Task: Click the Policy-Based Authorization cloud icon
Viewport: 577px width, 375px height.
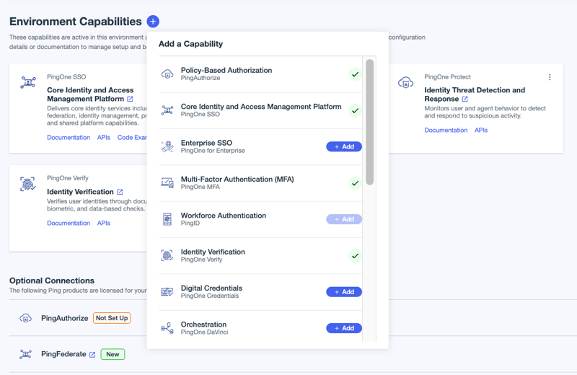Action: click(x=167, y=74)
